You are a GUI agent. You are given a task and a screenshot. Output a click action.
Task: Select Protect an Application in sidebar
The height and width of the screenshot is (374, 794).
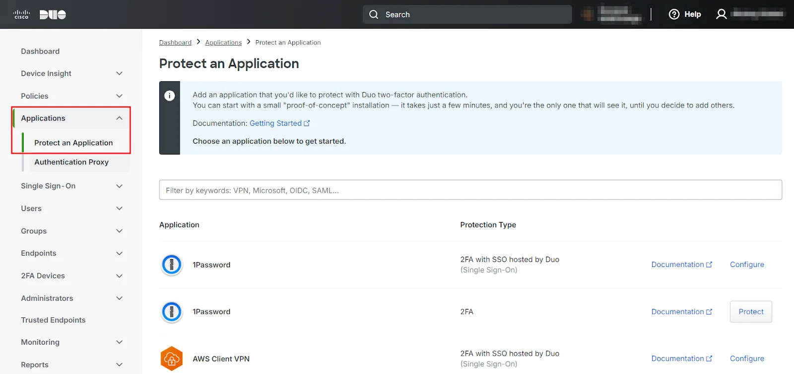click(x=73, y=143)
